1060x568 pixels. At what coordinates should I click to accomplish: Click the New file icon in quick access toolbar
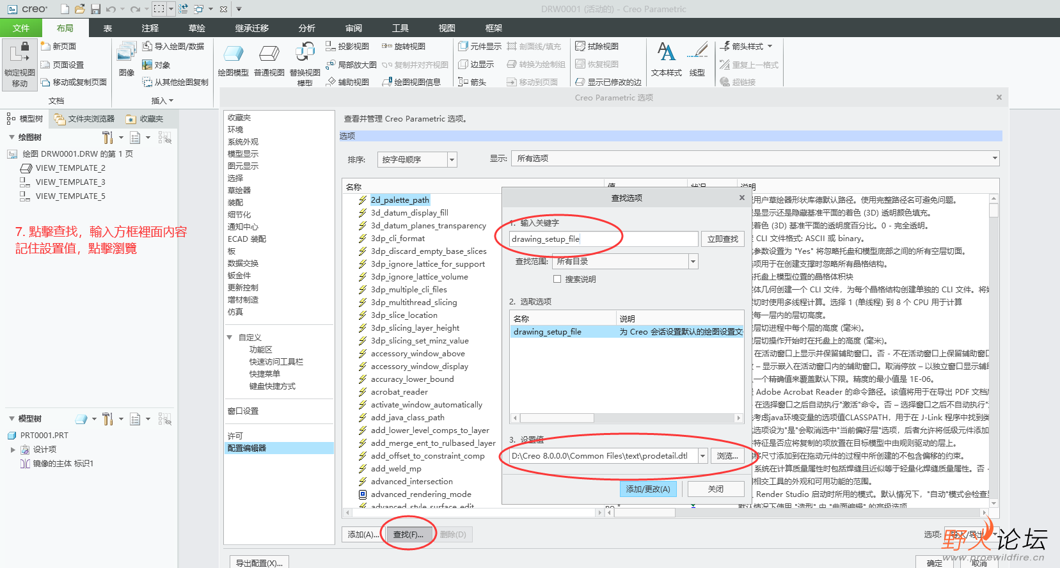pos(65,9)
